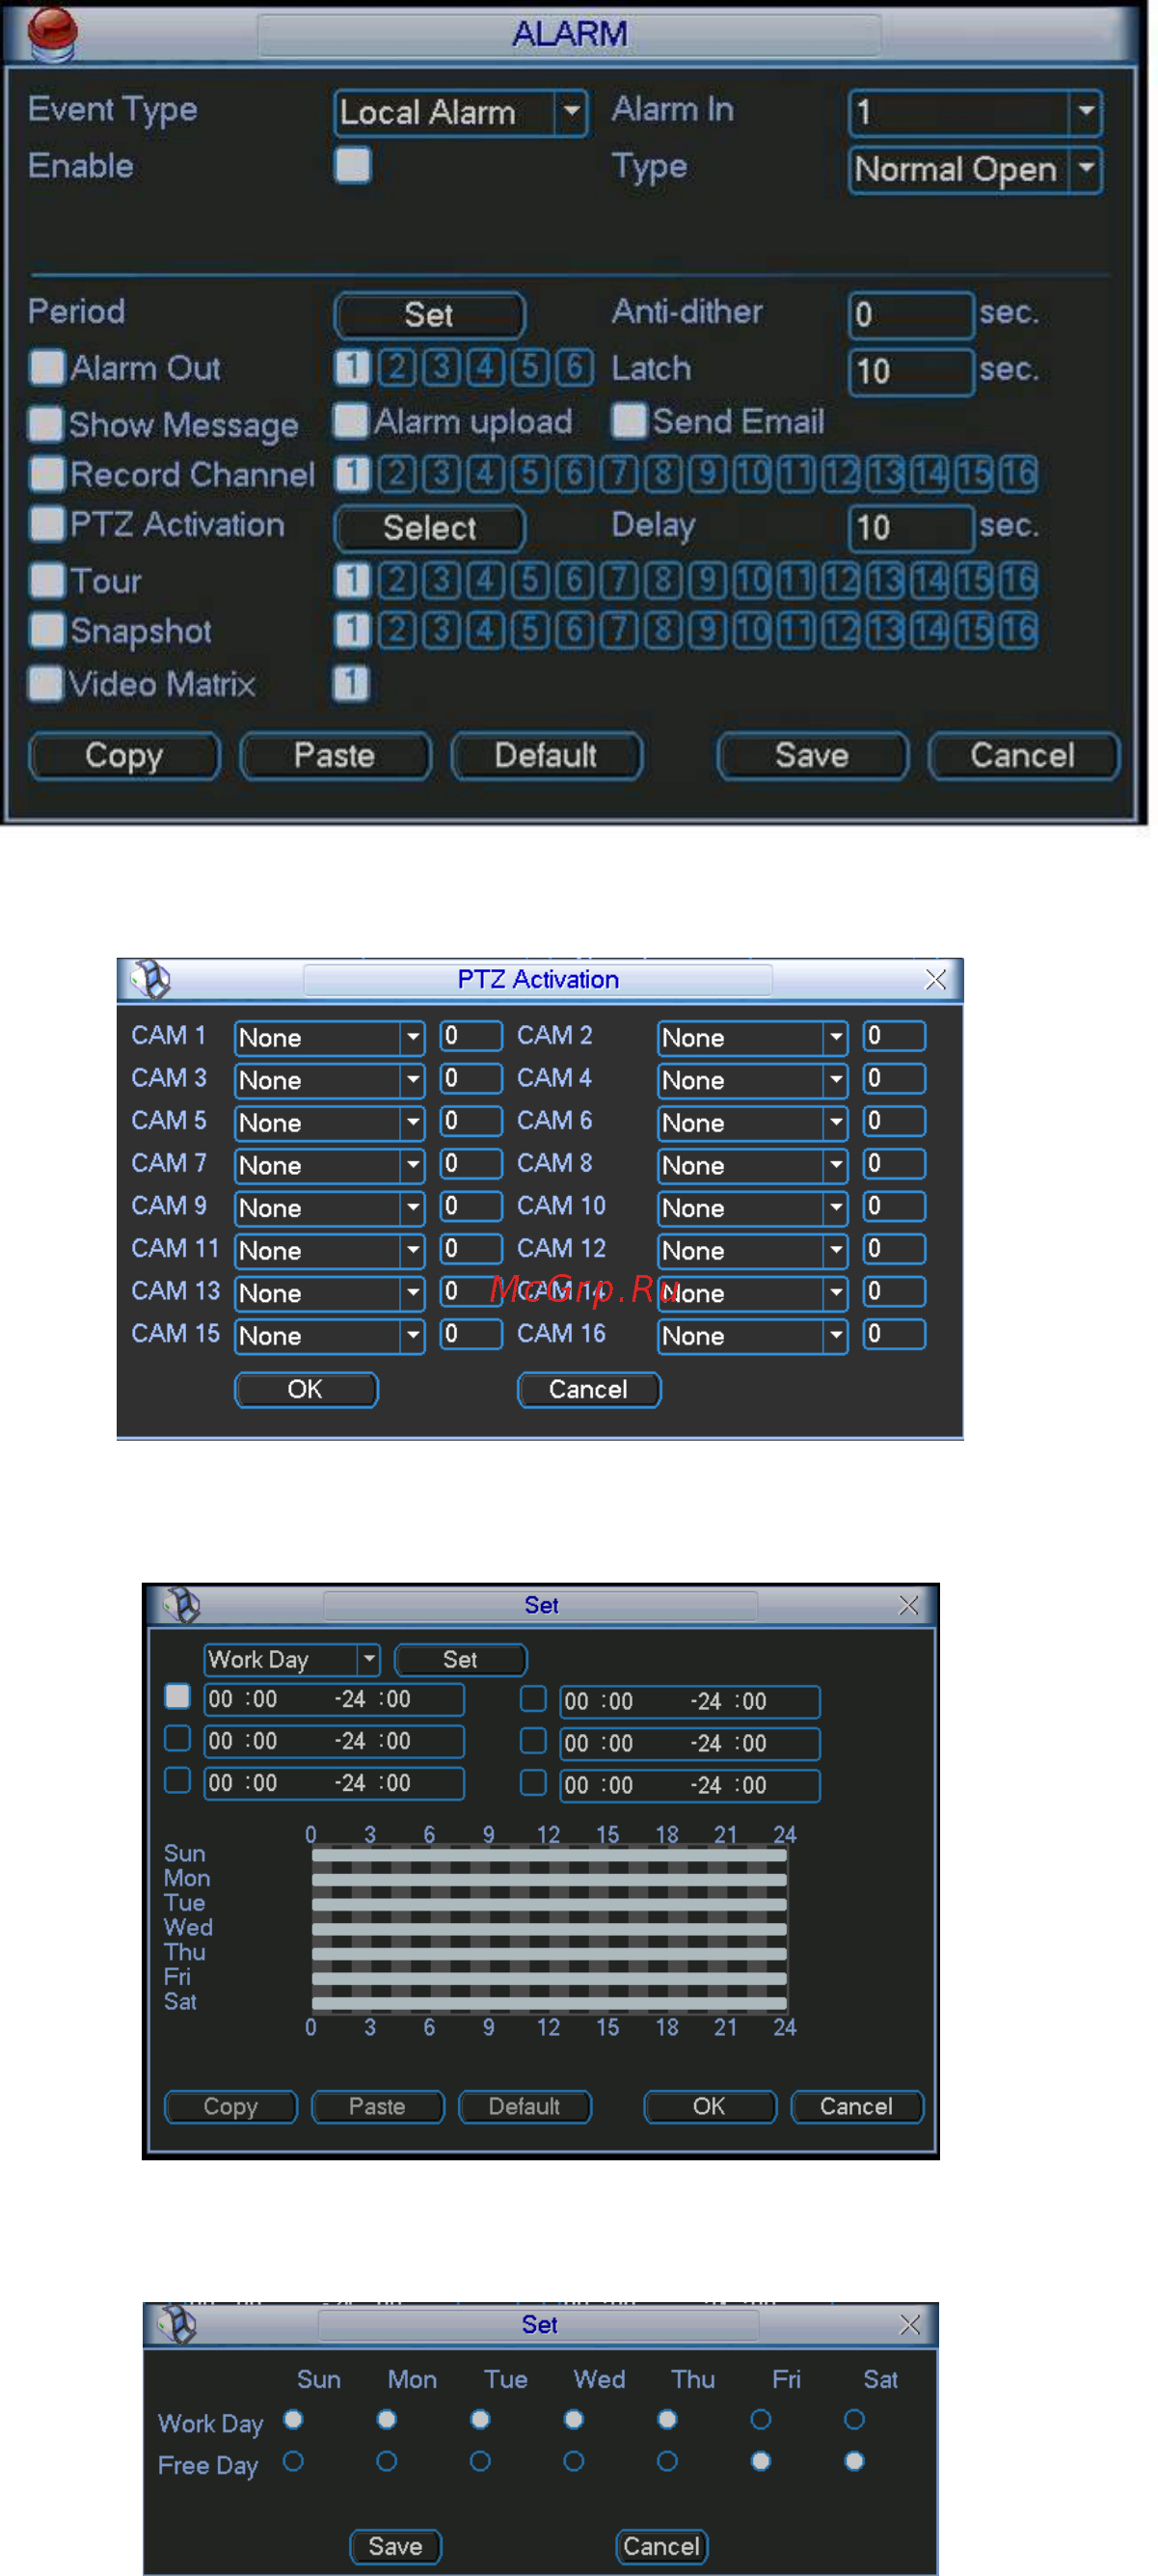The height and width of the screenshot is (2576, 1158).
Task: Select Record Channel number 7 box
Action: point(618,474)
